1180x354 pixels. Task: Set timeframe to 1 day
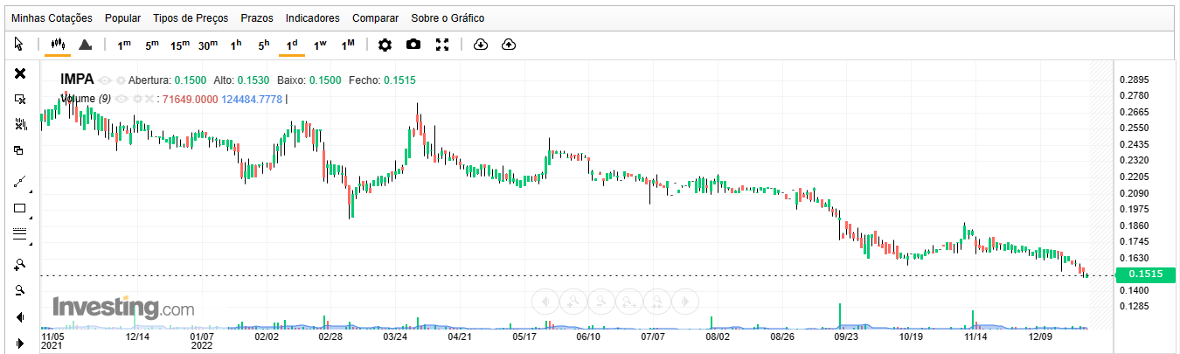292,44
